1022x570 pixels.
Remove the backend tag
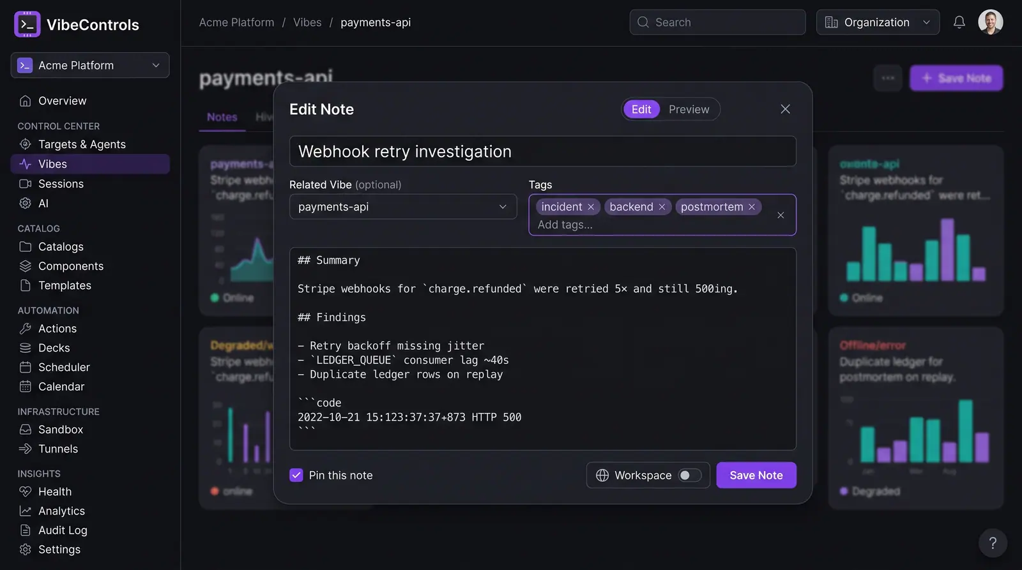(662, 207)
